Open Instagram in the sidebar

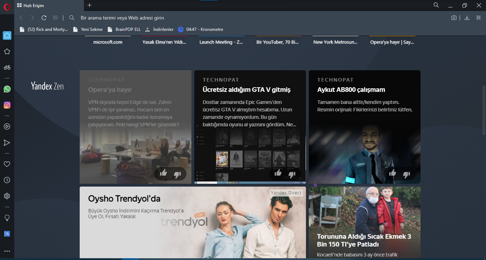point(7,105)
